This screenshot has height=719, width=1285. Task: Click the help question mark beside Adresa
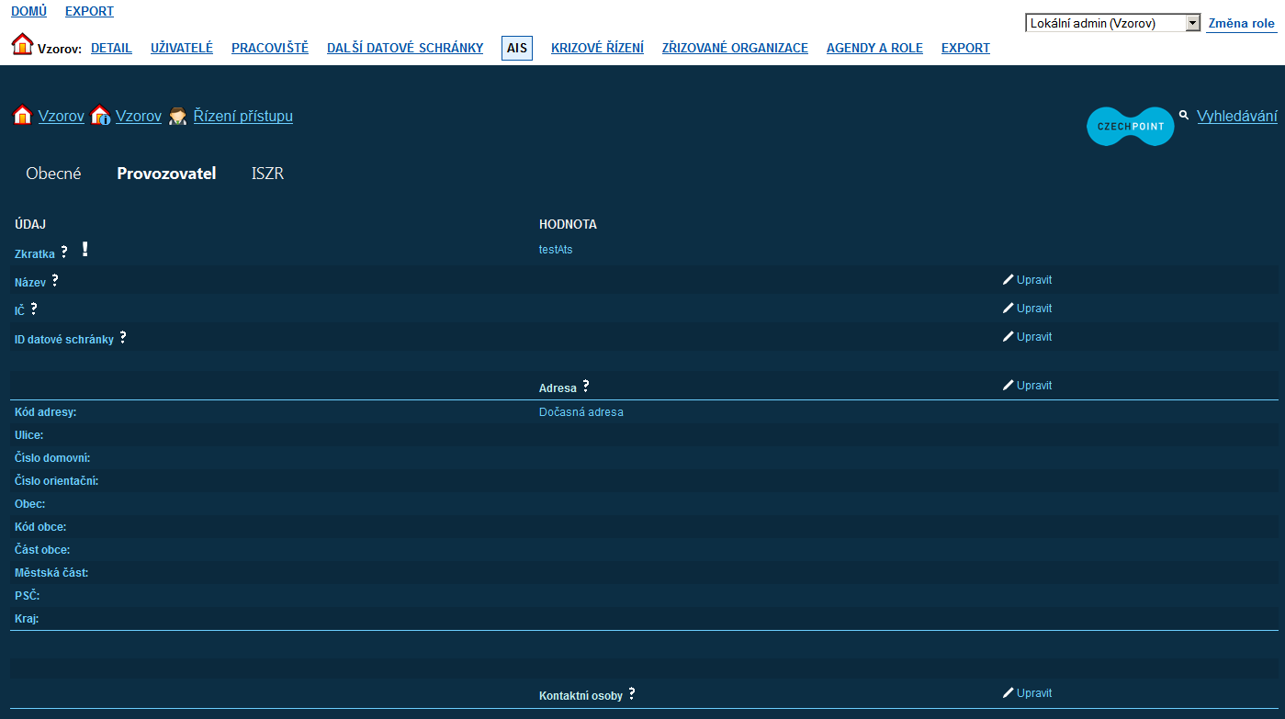(586, 386)
